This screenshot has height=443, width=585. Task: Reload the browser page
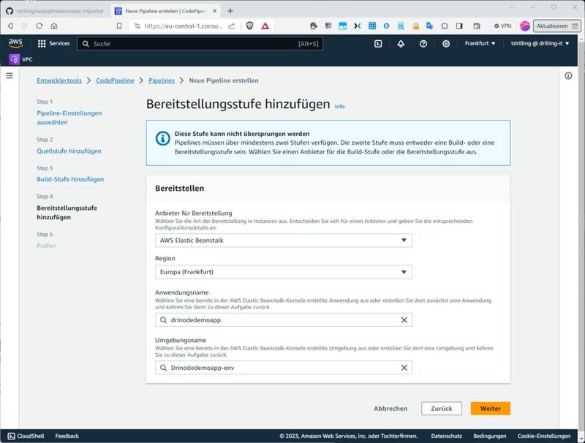39,26
